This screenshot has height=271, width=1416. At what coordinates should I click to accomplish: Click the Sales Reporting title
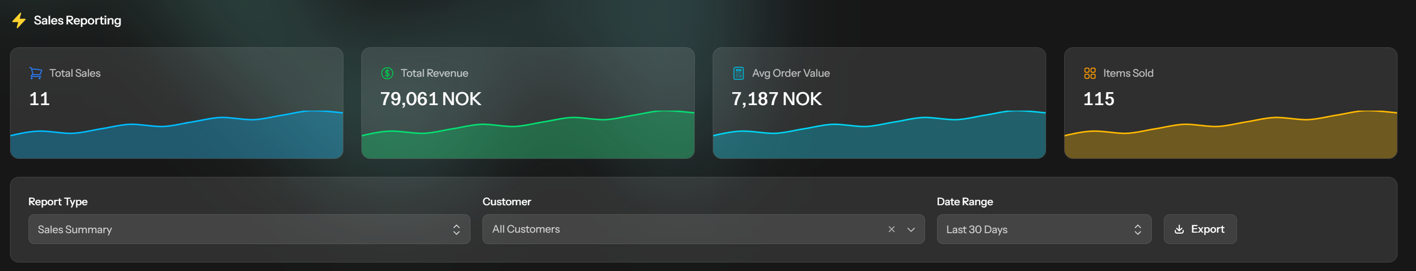tap(78, 20)
